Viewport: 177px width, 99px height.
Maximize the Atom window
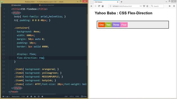pos(81,1)
